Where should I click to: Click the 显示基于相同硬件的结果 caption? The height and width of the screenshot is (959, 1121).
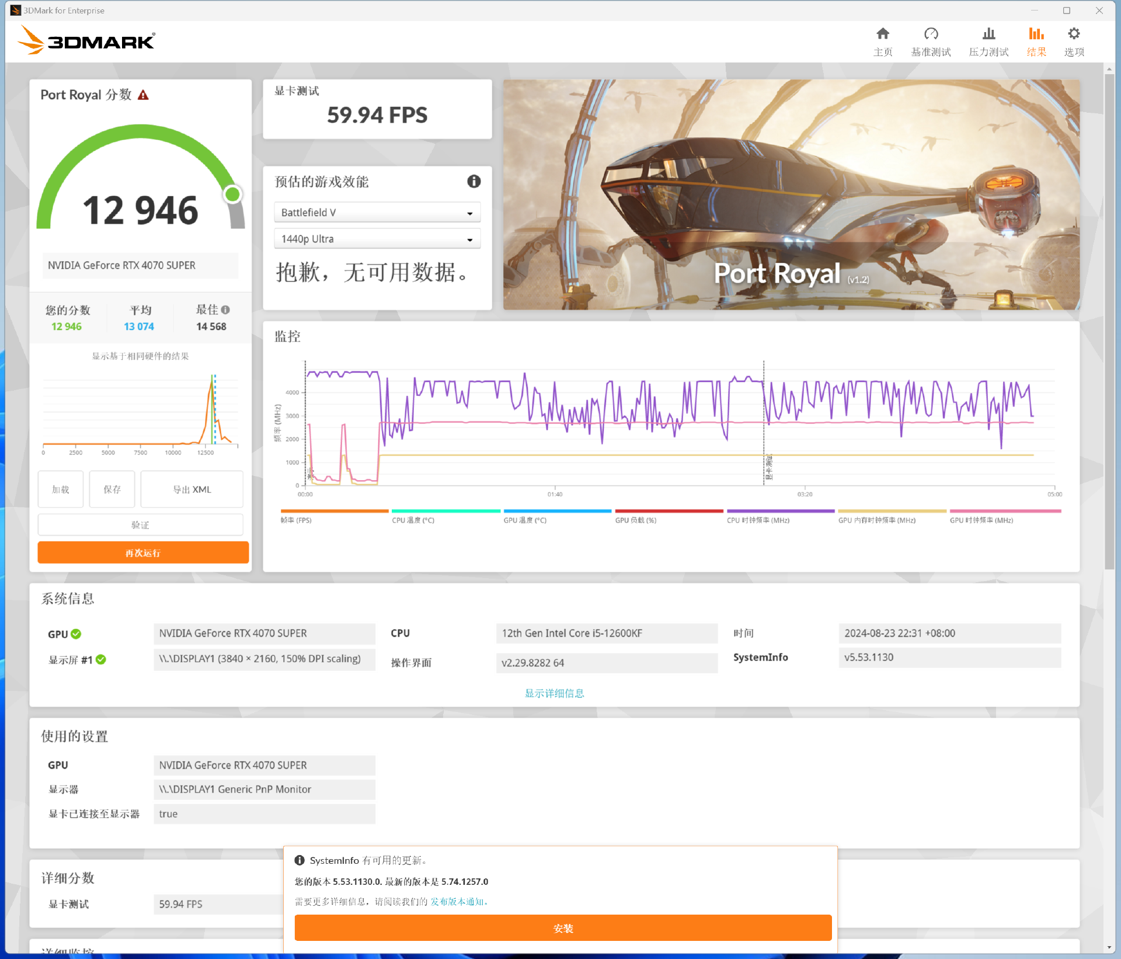coord(141,356)
